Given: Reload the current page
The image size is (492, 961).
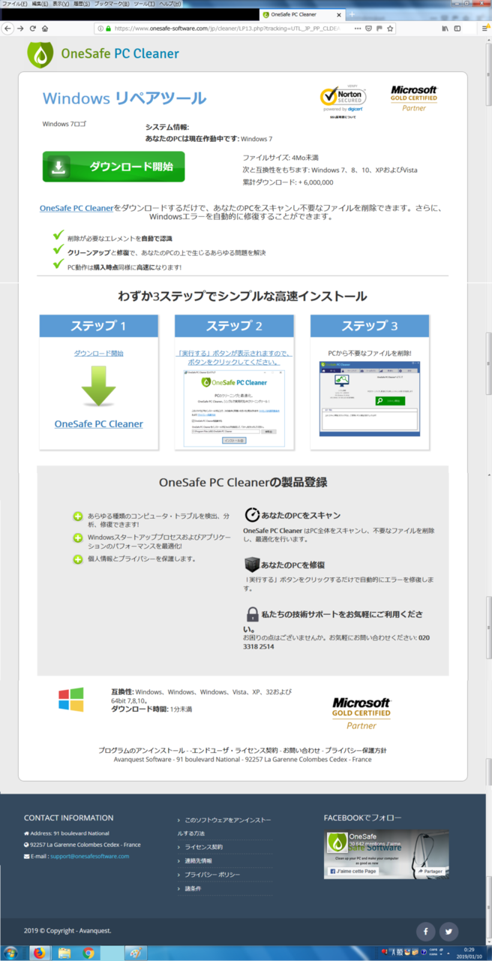Looking at the screenshot, I should (33, 29).
